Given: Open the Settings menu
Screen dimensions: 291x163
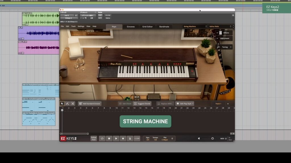Looking at the screenshot, I should 81,27.
